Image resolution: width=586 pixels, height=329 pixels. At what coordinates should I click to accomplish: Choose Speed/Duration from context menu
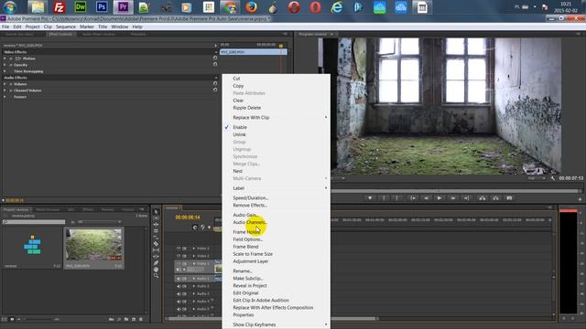pos(277,198)
